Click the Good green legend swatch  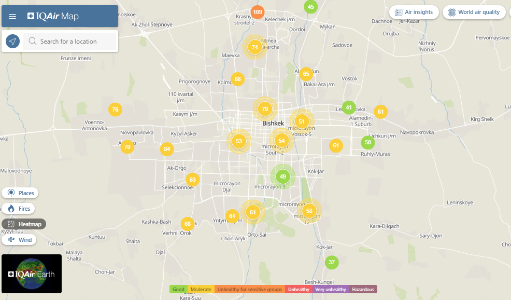point(178,289)
